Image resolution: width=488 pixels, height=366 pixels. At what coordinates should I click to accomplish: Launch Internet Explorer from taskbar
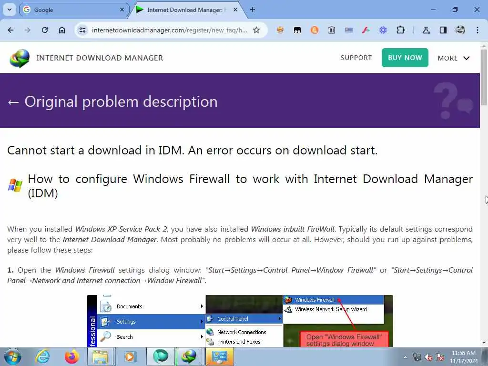point(42,356)
